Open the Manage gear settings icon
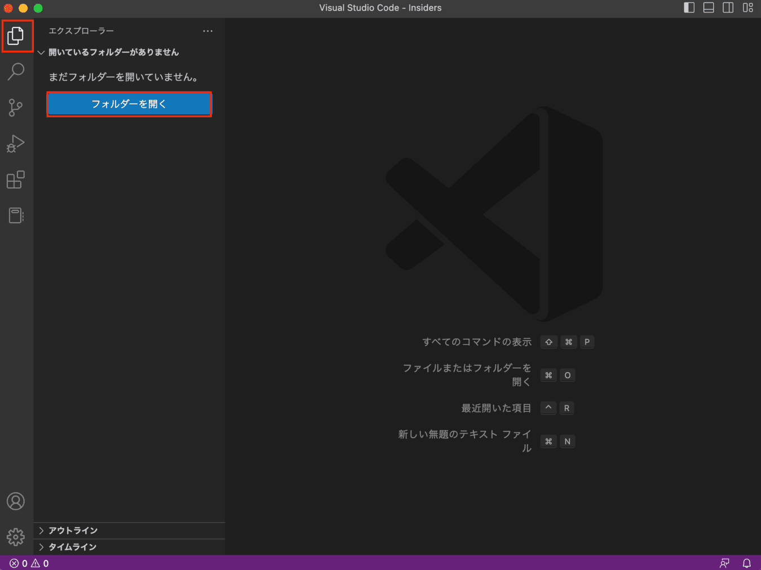761x570 pixels. pyautogui.click(x=16, y=537)
